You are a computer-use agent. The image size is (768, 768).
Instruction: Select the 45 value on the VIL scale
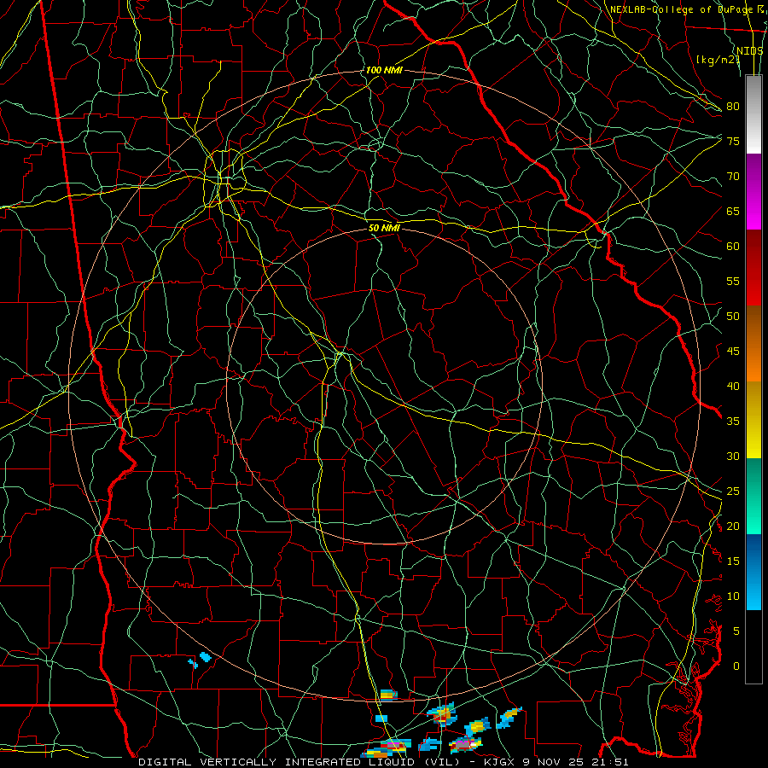733,352
